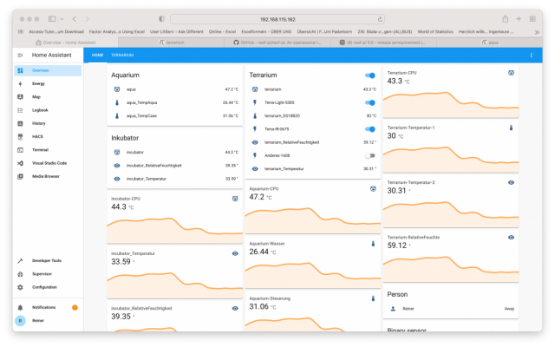Collapse the Home Assistant sidebar menu
Image resolution: width=555 pixels, height=347 pixels.
(x=20, y=56)
